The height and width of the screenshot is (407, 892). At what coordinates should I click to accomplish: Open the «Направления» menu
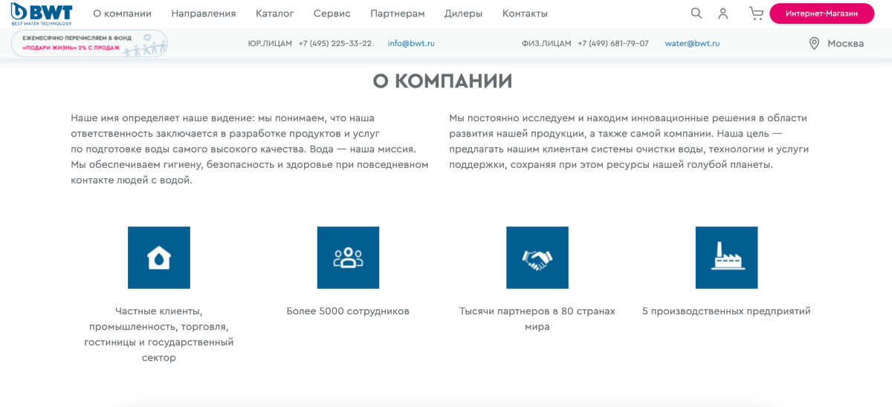pos(203,13)
